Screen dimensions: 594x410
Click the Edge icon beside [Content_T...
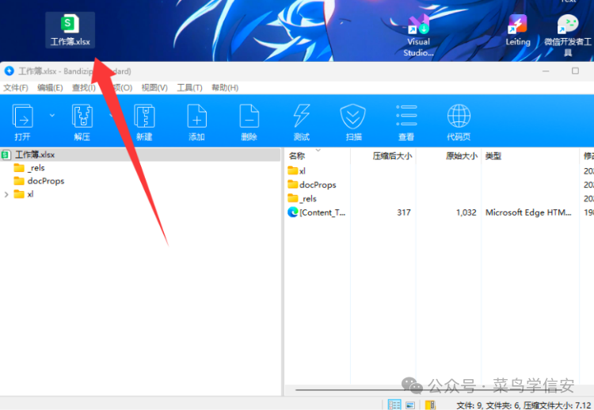point(292,212)
